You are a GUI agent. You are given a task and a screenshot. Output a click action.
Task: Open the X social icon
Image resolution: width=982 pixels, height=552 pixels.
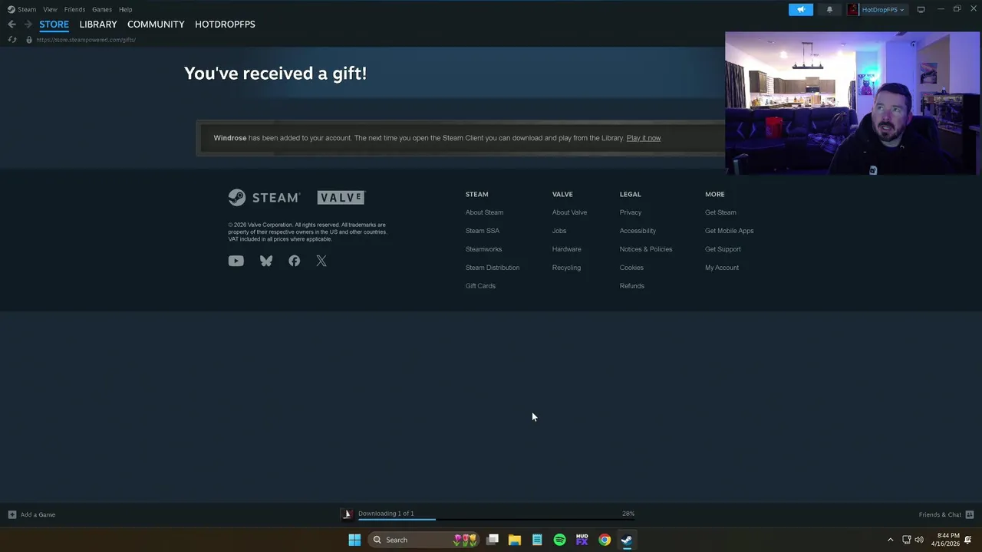pyautogui.click(x=321, y=261)
